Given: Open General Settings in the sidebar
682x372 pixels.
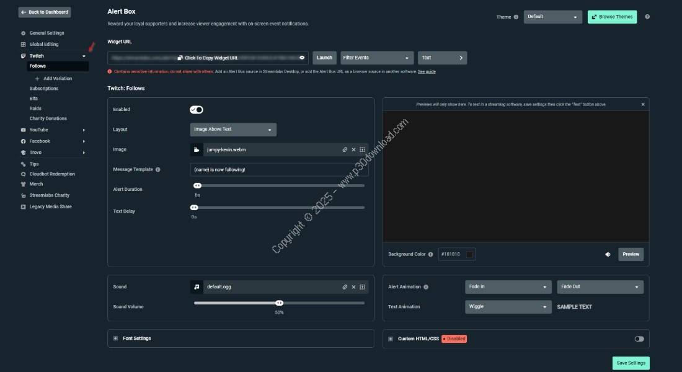Looking at the screenshot, I should [46, 33].
